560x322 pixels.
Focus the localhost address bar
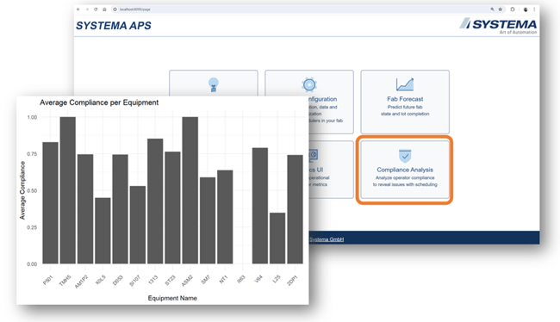(x=300, y=9)
